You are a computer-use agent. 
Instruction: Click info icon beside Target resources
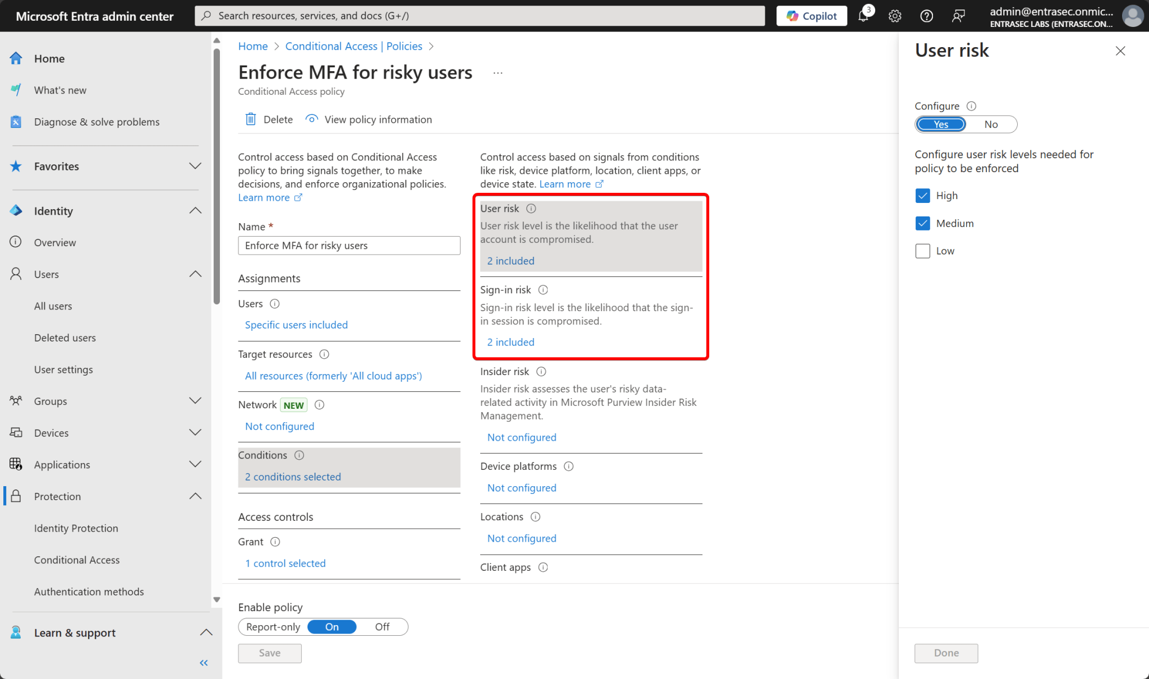tap(324, 354)
